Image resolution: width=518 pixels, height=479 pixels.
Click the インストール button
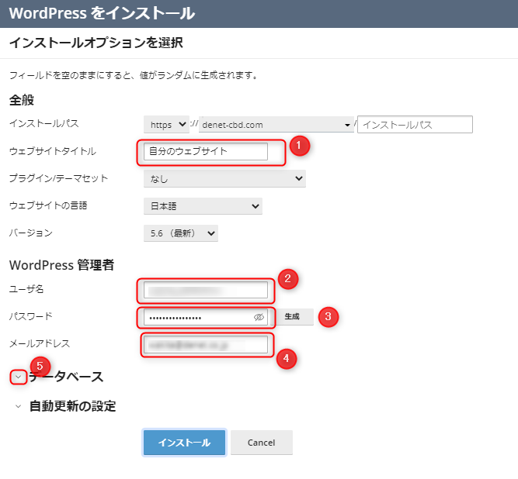pyautogui.click(x=184, y=443)
